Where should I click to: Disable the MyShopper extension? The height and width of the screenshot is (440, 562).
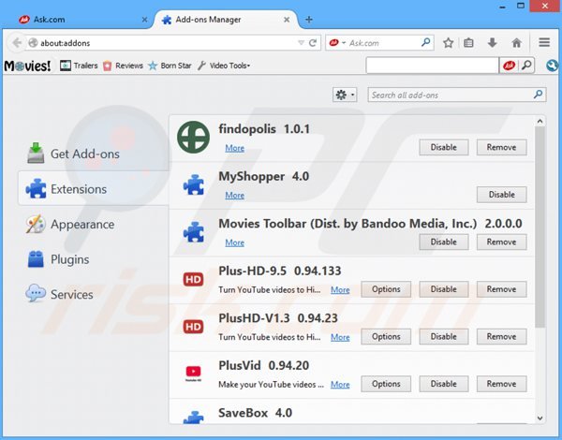(501, 195)
